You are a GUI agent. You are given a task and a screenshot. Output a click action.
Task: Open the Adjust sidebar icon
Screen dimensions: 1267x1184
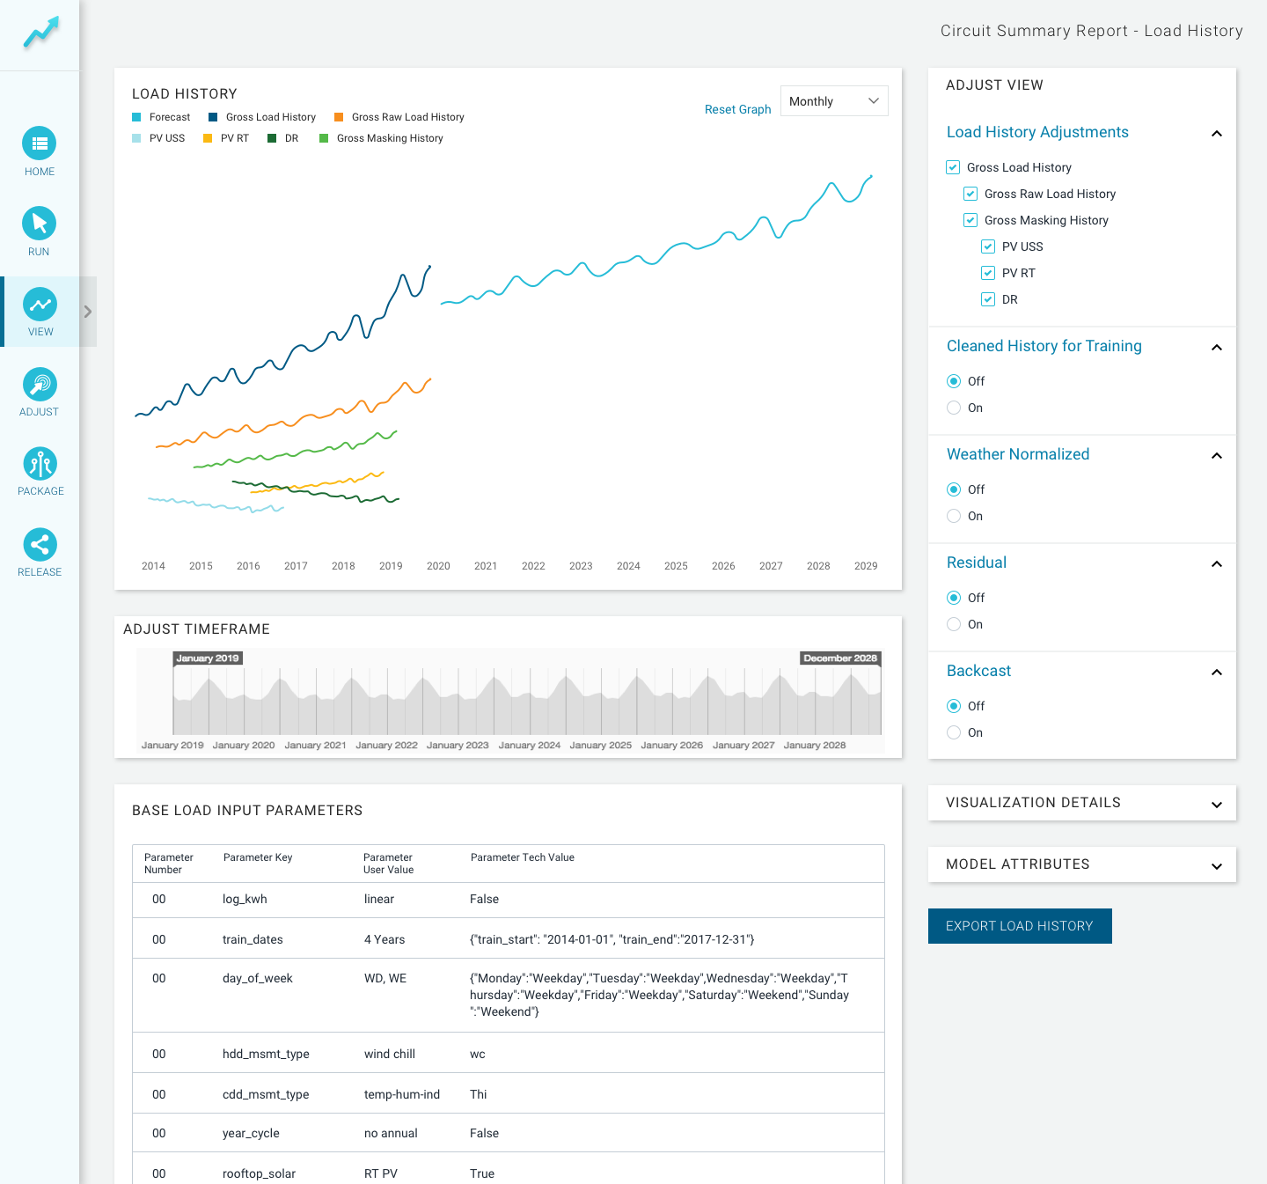pyautogui.click(x=40, y=385)
